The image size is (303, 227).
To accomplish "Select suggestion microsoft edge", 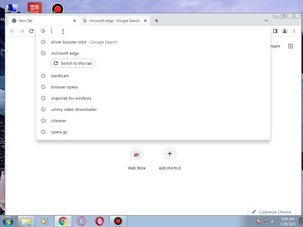I will [x=153, y=53].
